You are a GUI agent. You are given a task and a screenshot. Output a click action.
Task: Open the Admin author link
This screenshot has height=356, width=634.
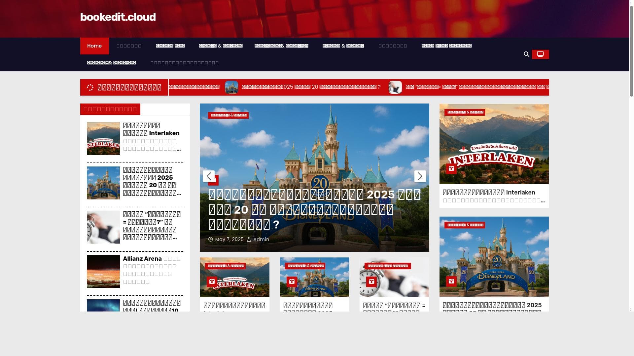[261, 239]
